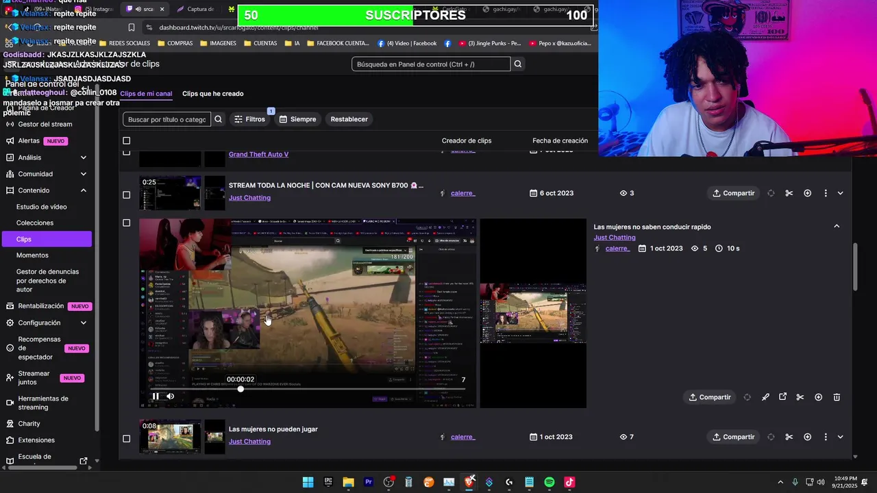Open Gestor de denuncias por derechos de autor
The width and height of the screenshot is (877, 493).
(47, 281)
